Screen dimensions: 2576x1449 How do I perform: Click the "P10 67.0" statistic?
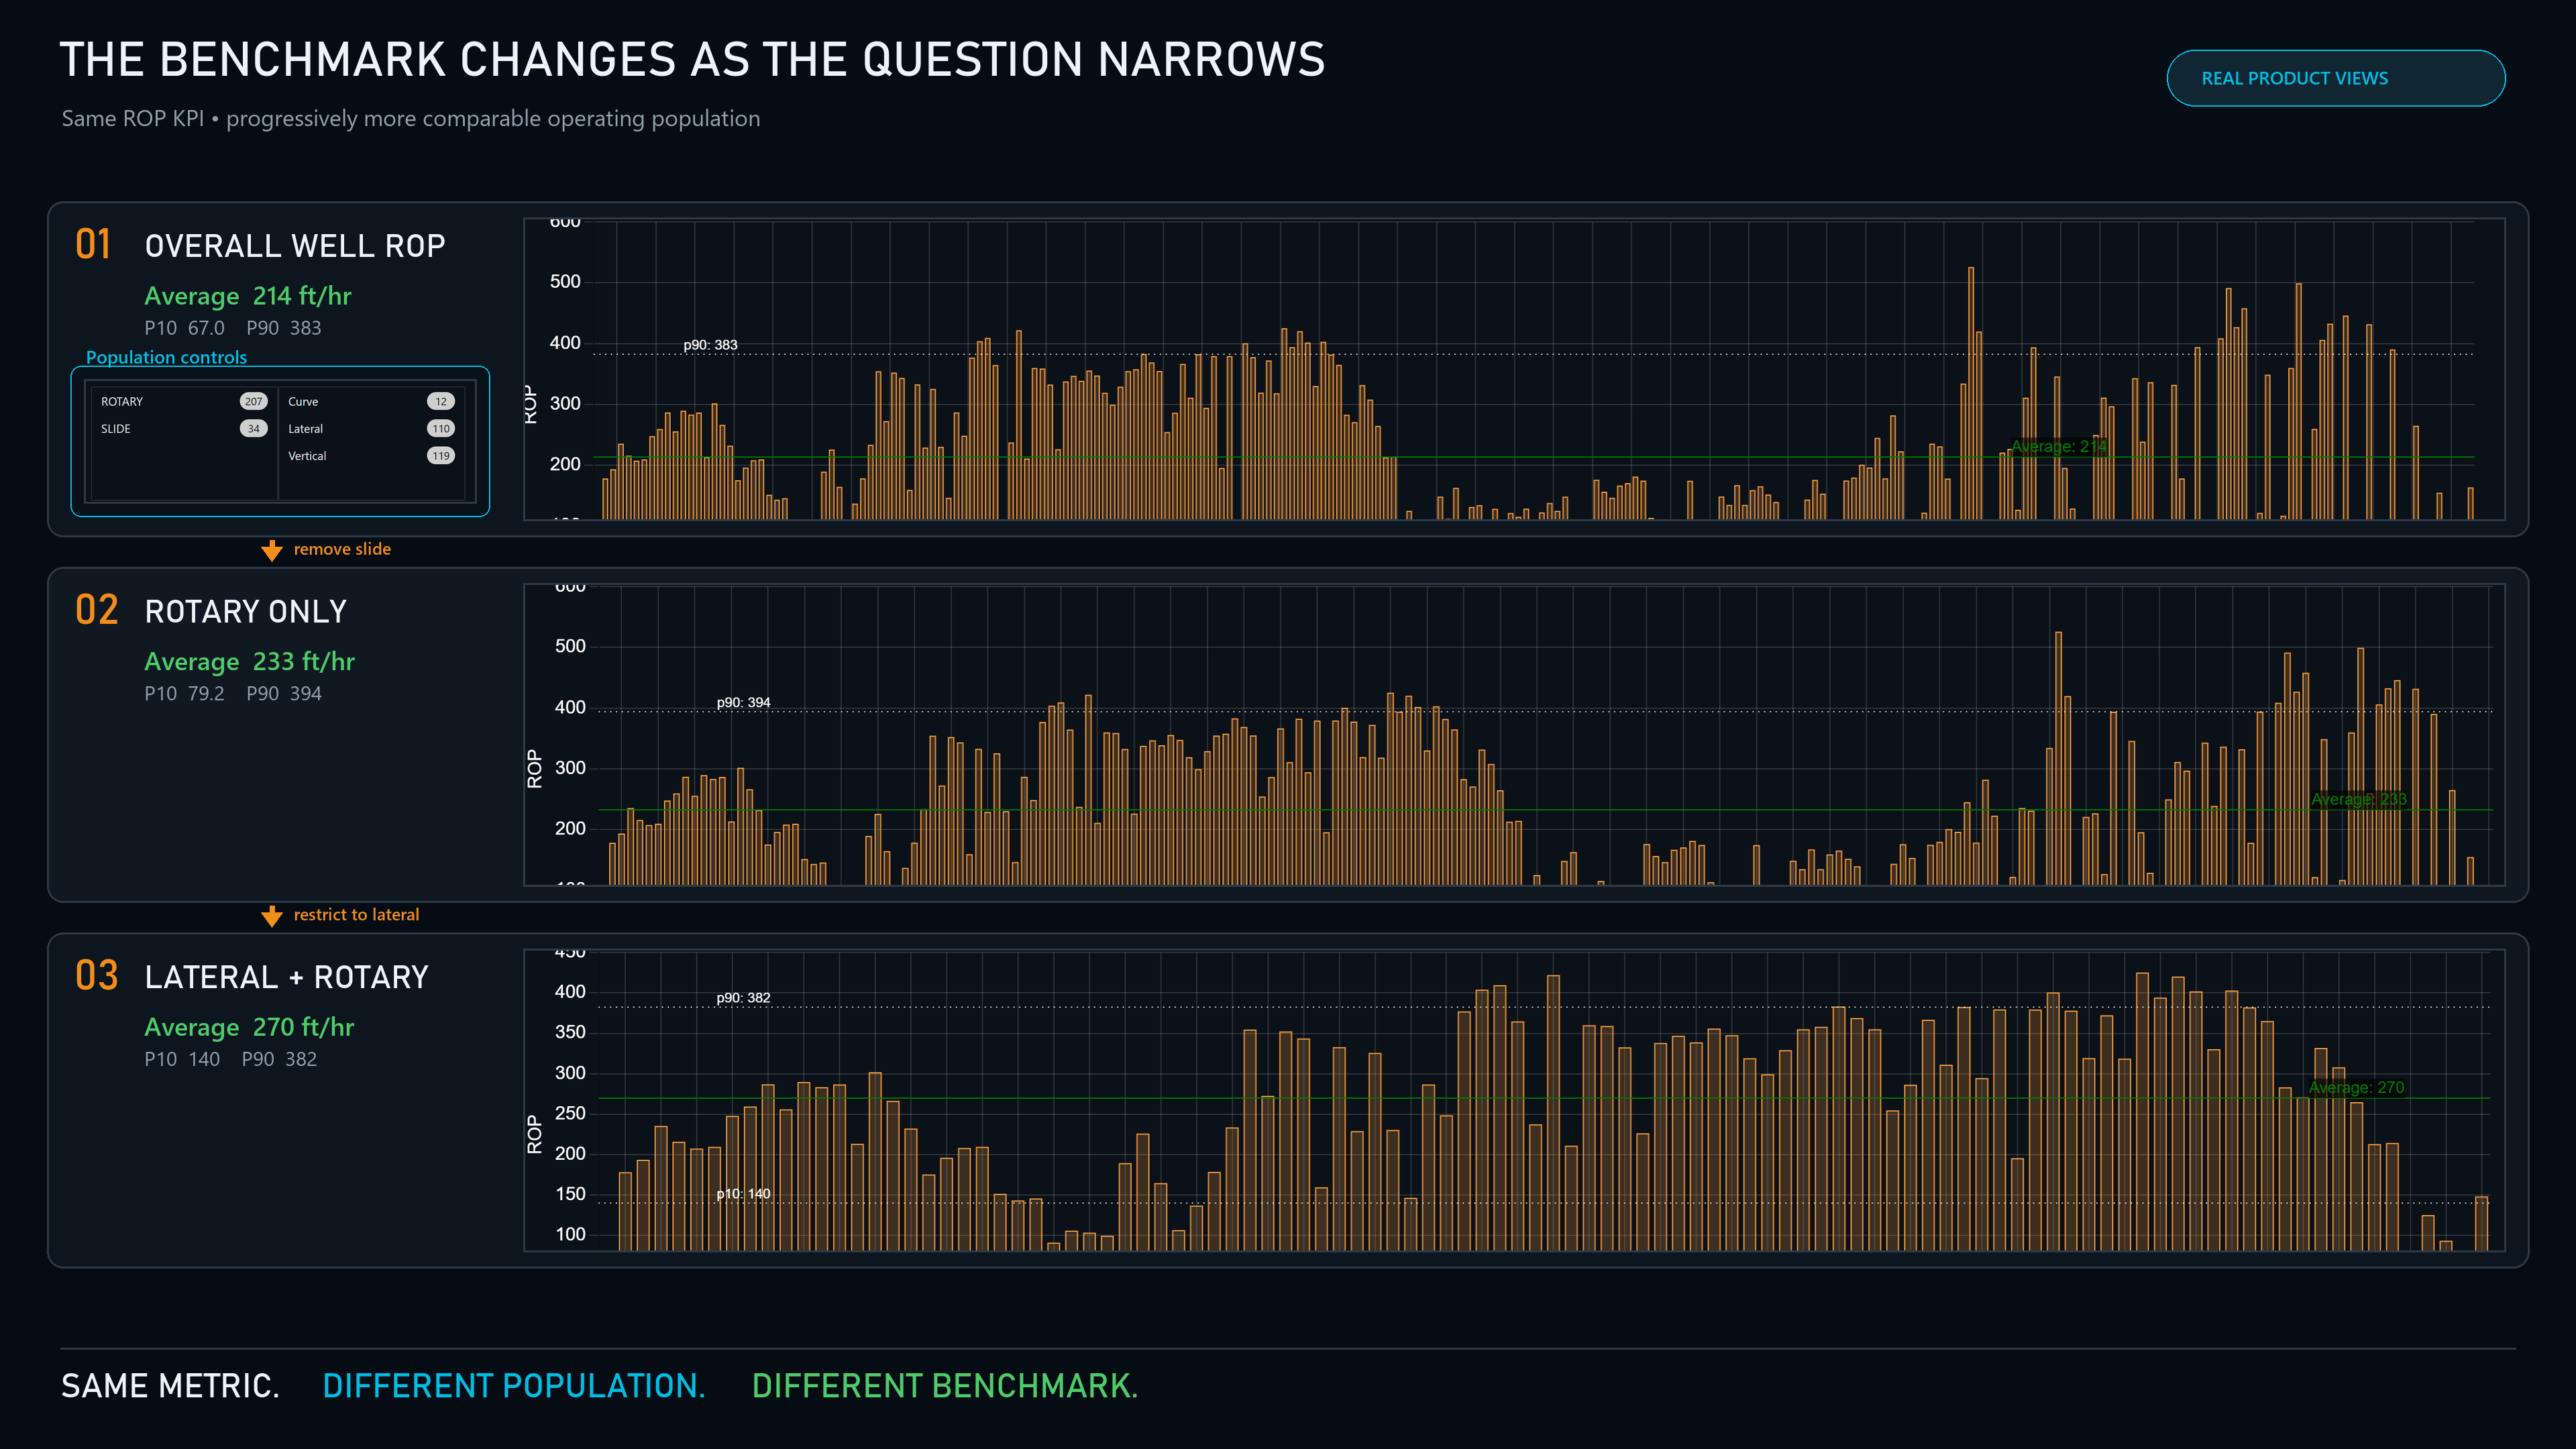click(184, 328)
